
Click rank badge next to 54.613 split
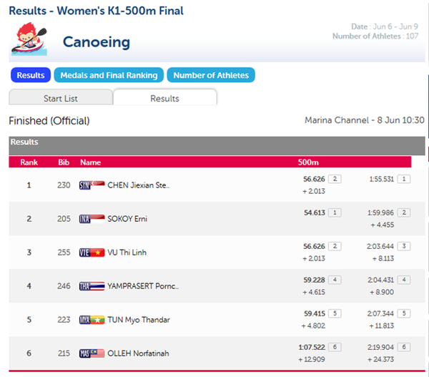pos(335,212)
